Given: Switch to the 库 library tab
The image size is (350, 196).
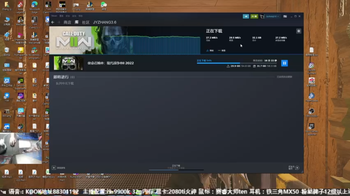Looking at the screenshot, I should point(77,22).
